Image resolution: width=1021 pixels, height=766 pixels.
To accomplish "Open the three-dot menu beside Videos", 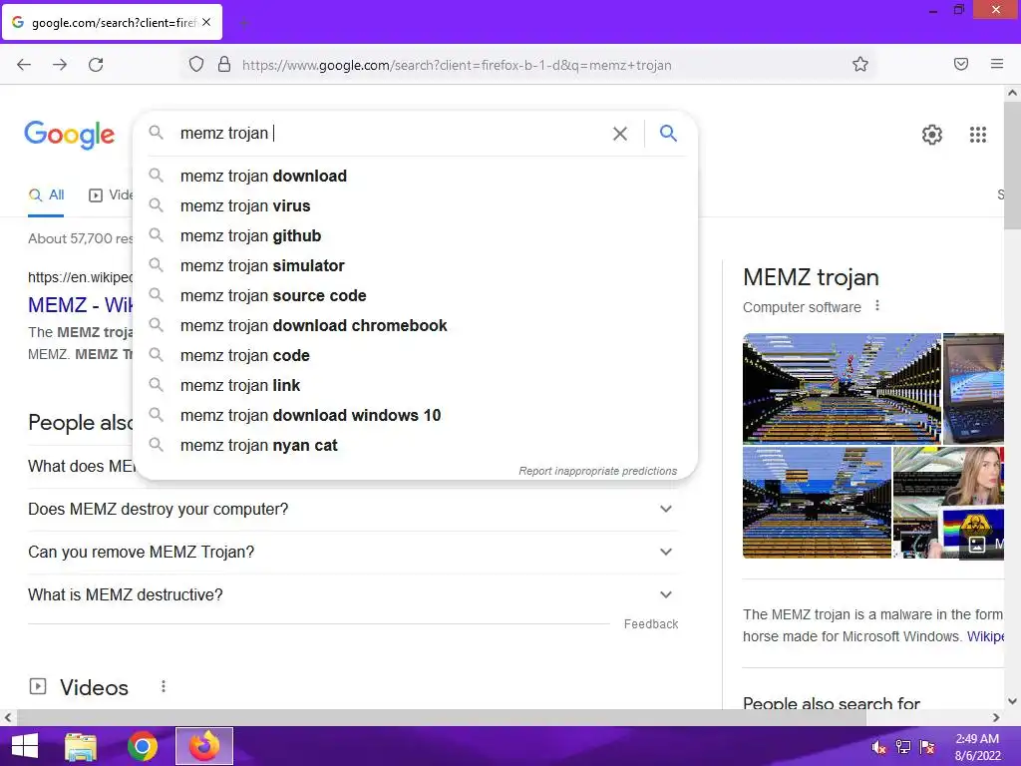I will point(164,686).
